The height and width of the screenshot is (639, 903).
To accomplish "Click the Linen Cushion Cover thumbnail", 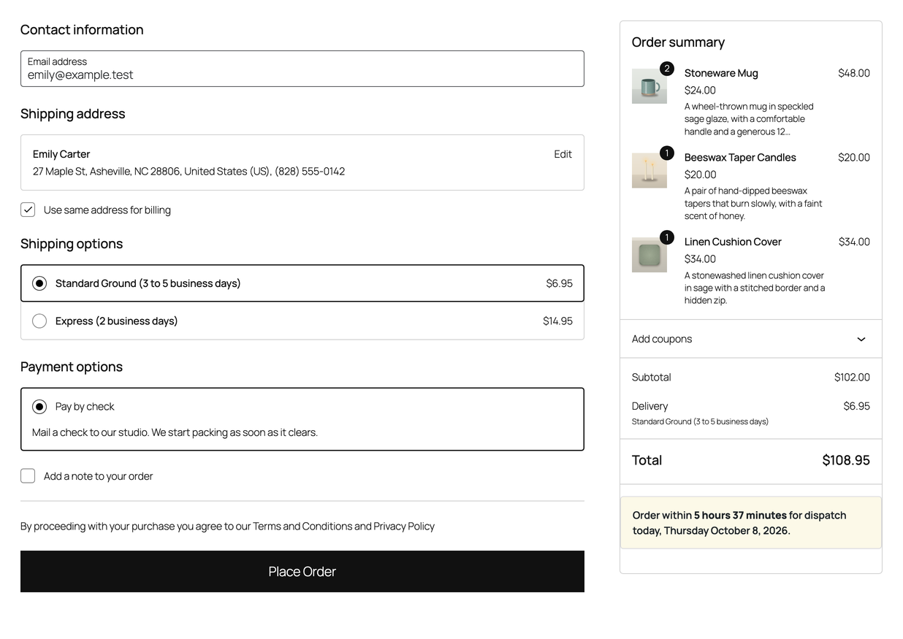I will [x=649, y=255].
